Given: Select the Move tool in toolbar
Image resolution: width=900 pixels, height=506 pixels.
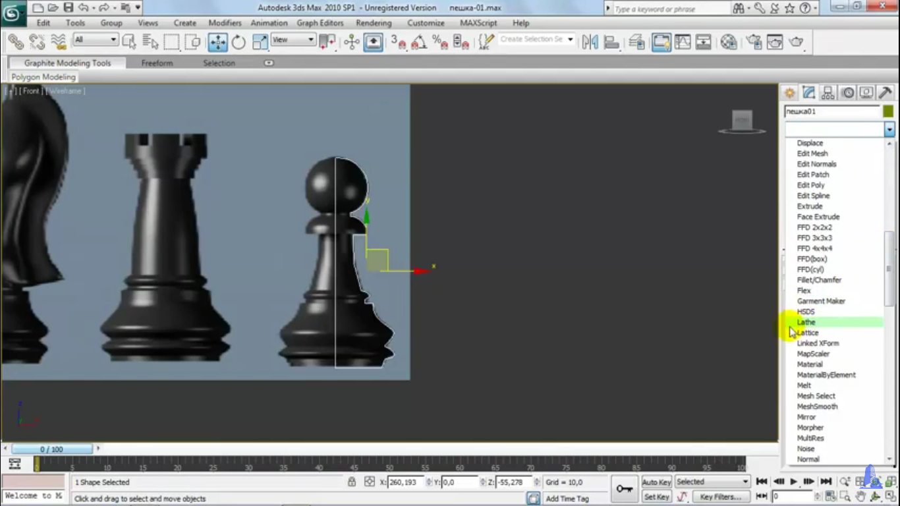Looking at the screenshot, I should click(217, 42).
